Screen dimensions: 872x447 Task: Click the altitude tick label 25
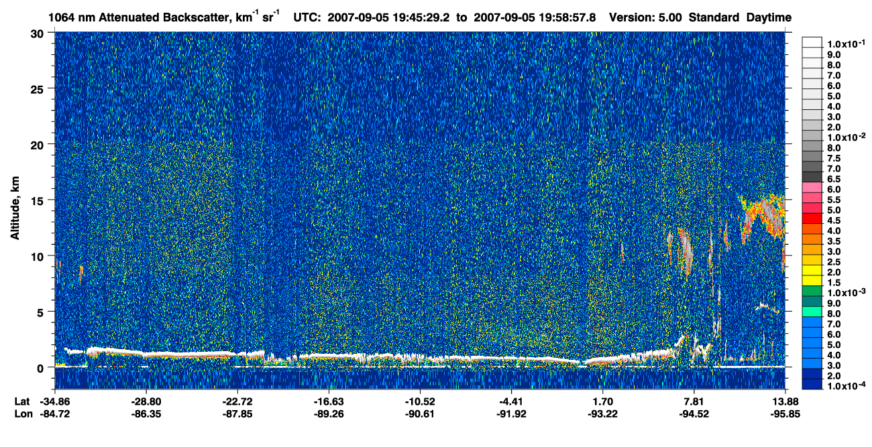38,89
